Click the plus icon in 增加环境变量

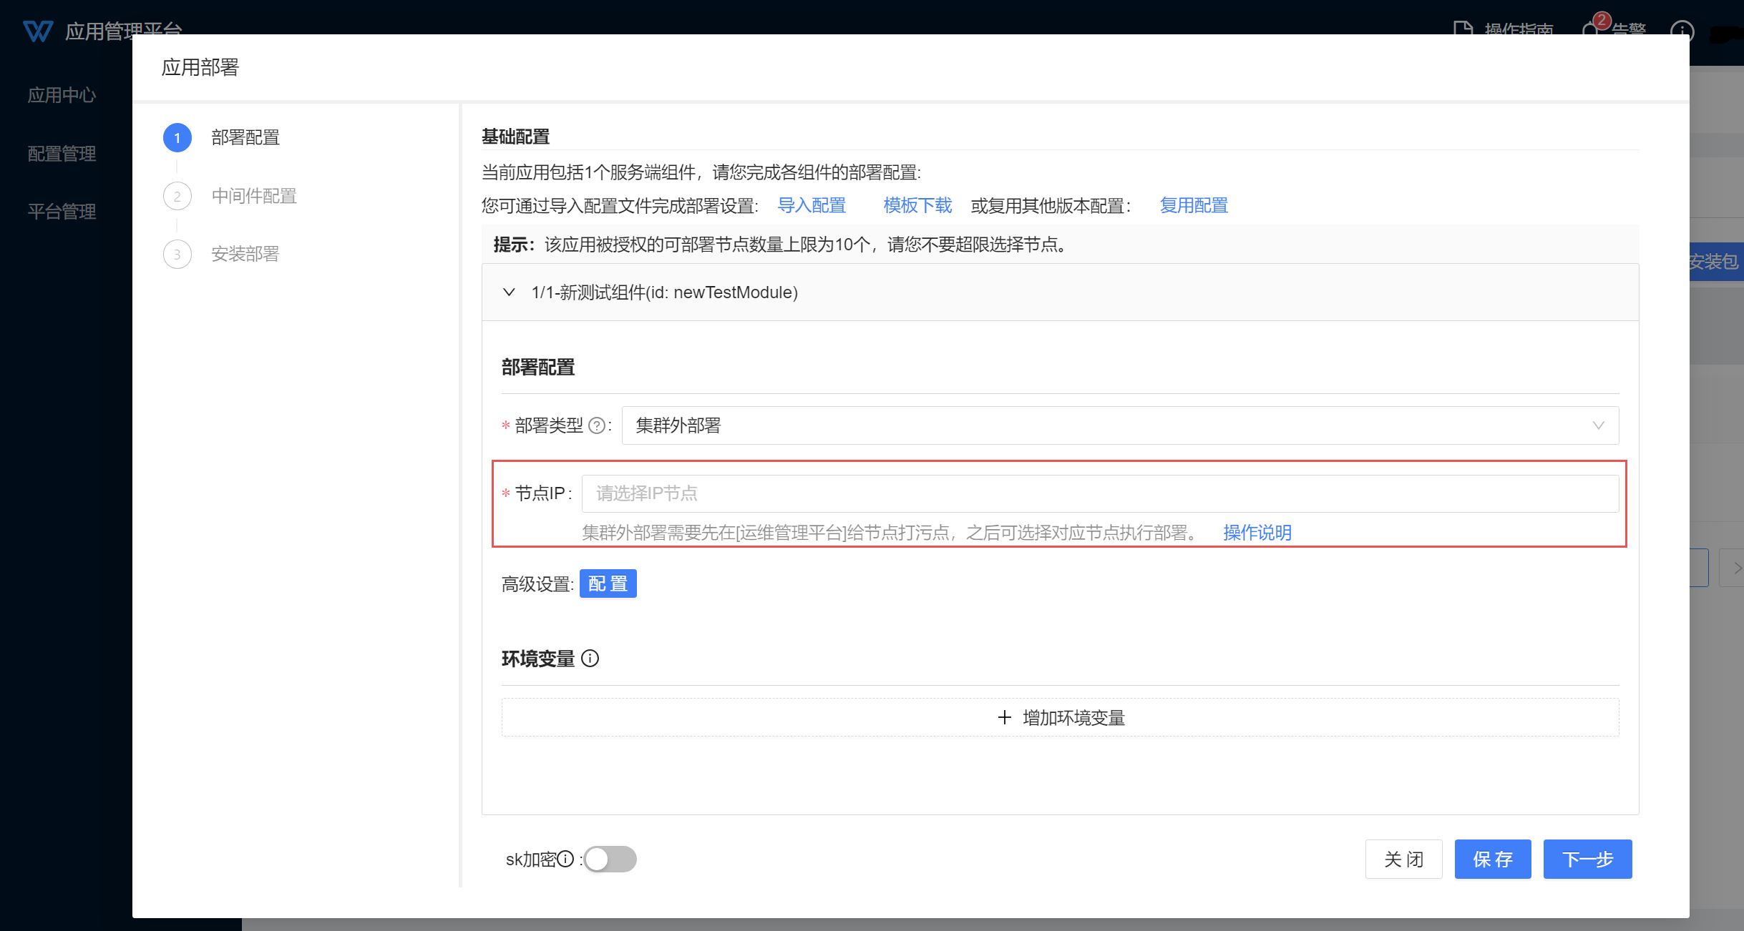tap(1005, 717)
